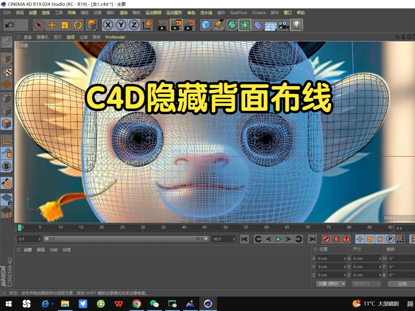The width and height of the screenshot is (415, 311).
Task: Toggle the Z axis lock
Action: click(x=134, y=25)
